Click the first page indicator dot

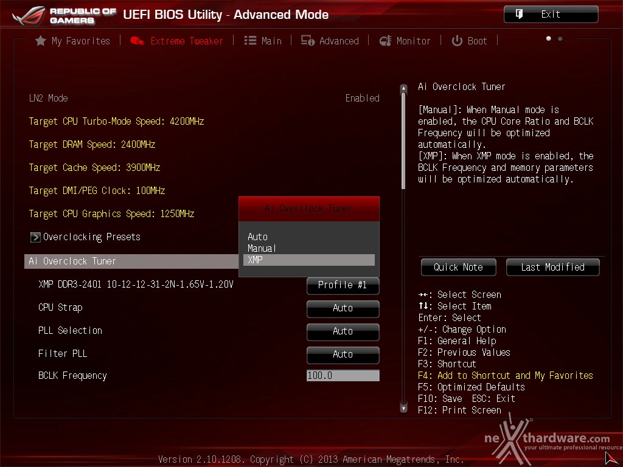click(x=549, y=38)
